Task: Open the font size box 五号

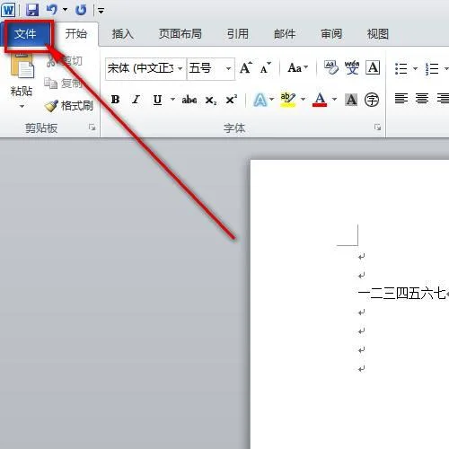Action: pyautogui.click(x=210, y=68)
